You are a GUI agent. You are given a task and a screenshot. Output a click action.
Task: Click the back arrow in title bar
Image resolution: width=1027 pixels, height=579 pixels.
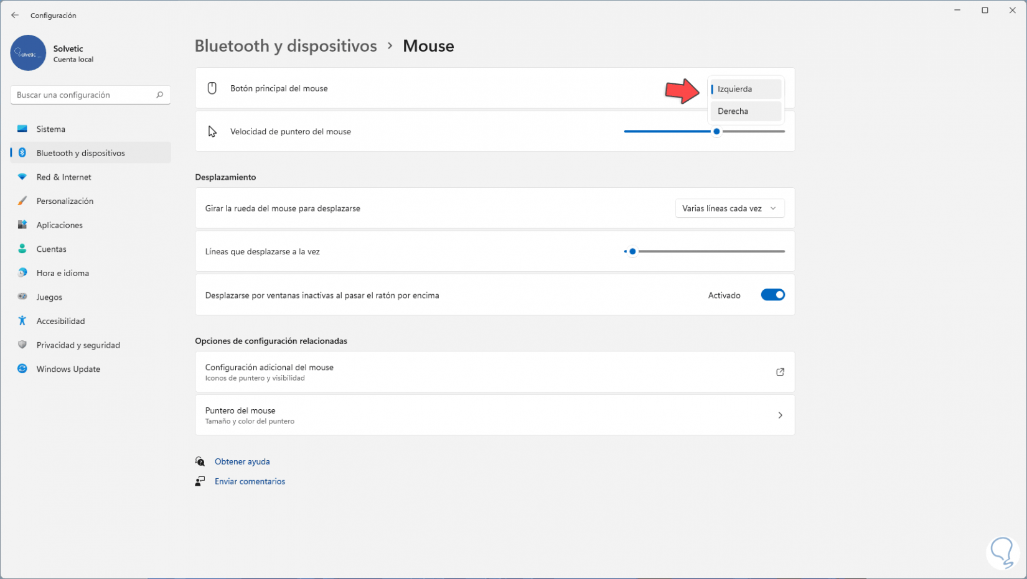click(15, 15)
